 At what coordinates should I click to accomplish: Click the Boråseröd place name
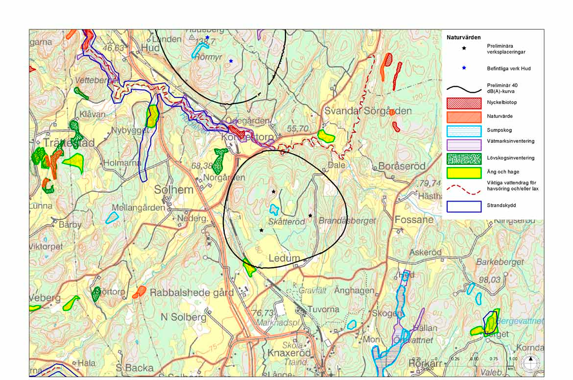tap(402, 166)
